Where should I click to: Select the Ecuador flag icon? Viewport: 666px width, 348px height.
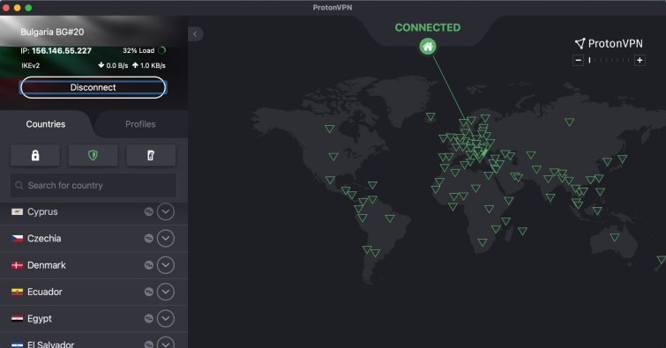coord(17,292)
